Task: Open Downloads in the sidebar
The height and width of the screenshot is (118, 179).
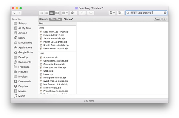Action: point(22,81)
